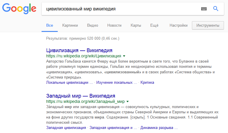Viewport: 228px width, 133px height.
Task: Follow the Критика sitelink
Action: click(x=147, y=83)
